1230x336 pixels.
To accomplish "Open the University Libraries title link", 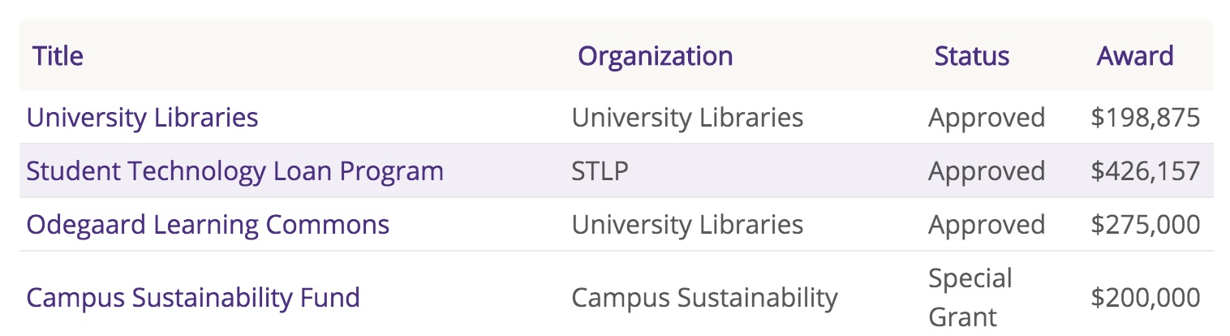I will pos(142,118).
